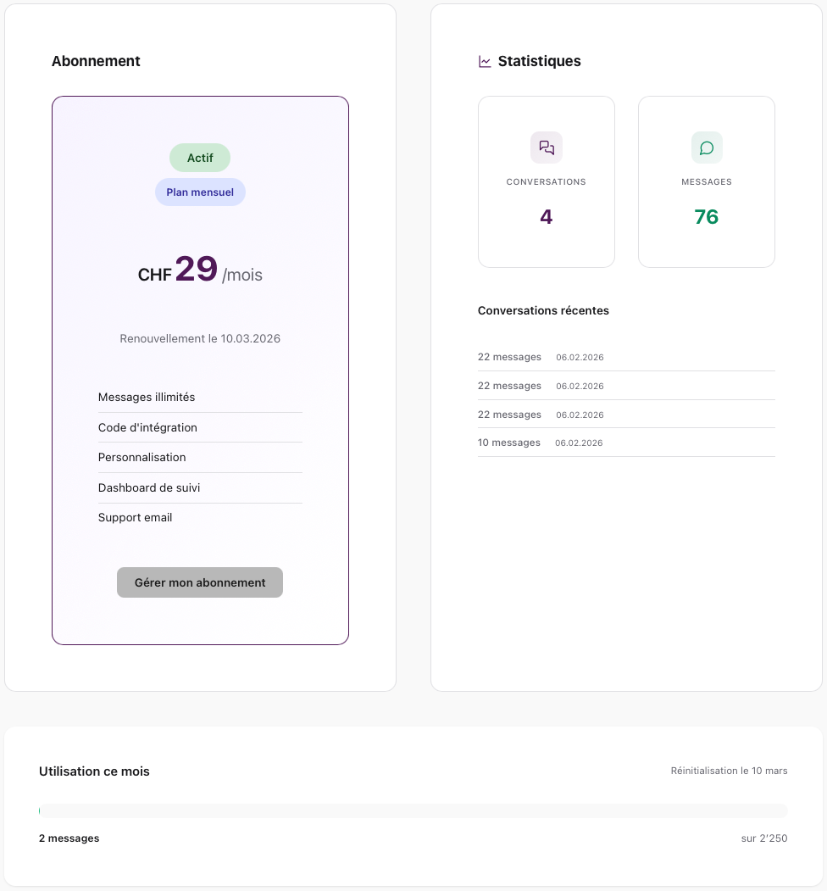Open the Renouvellement le 10.03.2026 link
Viewport: 827px width, 891px height.
pyautogui.click(x=200, y=338)
